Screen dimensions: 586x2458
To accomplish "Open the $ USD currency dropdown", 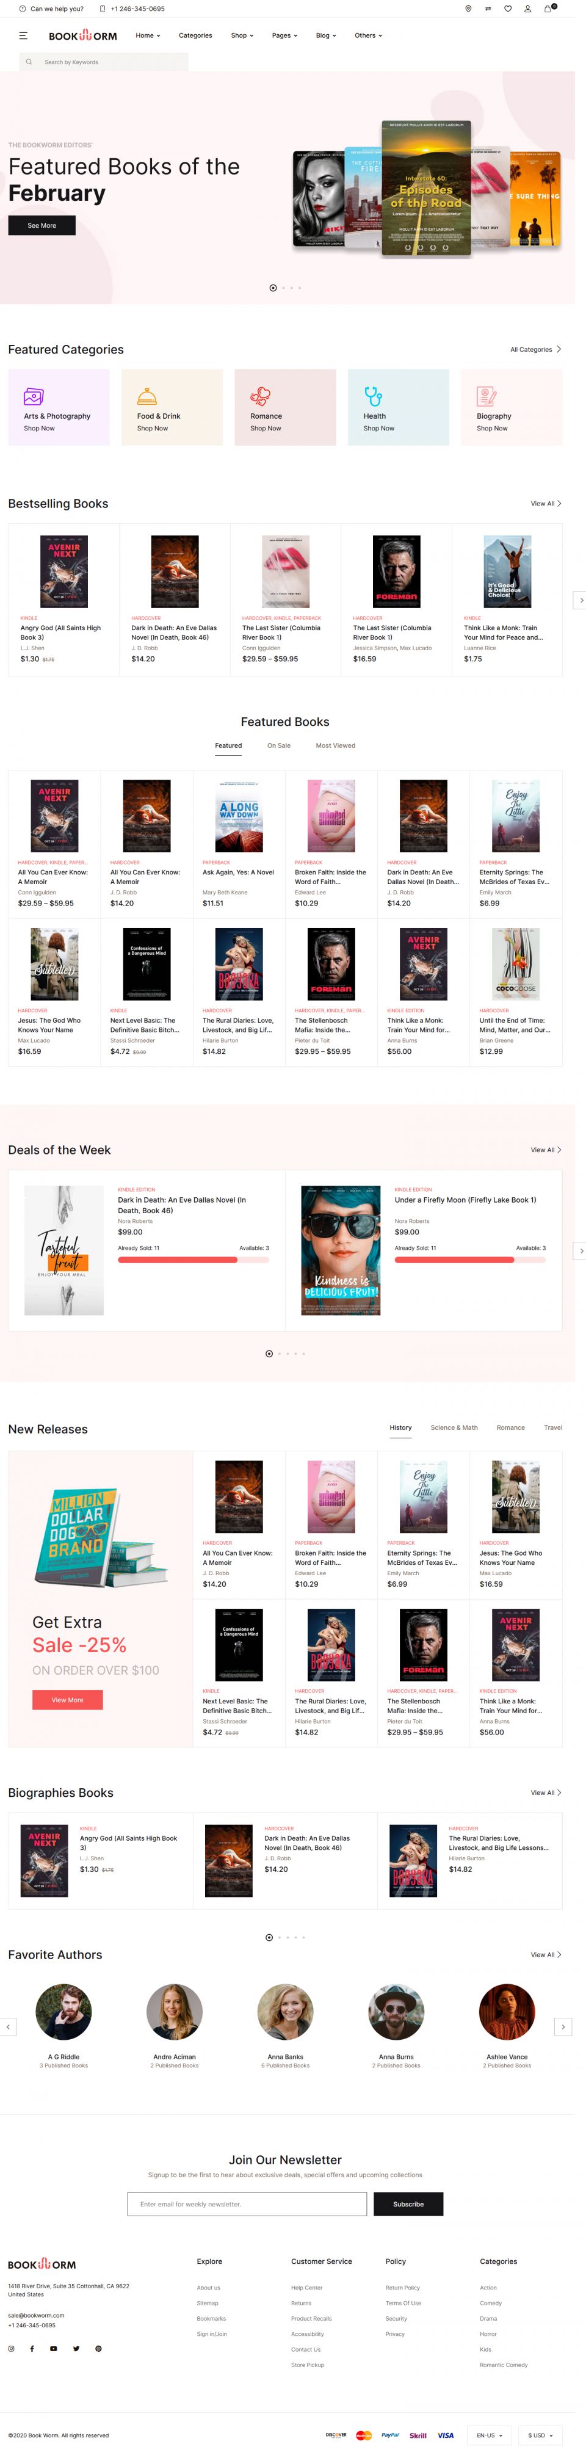I will click(540, 2435).
